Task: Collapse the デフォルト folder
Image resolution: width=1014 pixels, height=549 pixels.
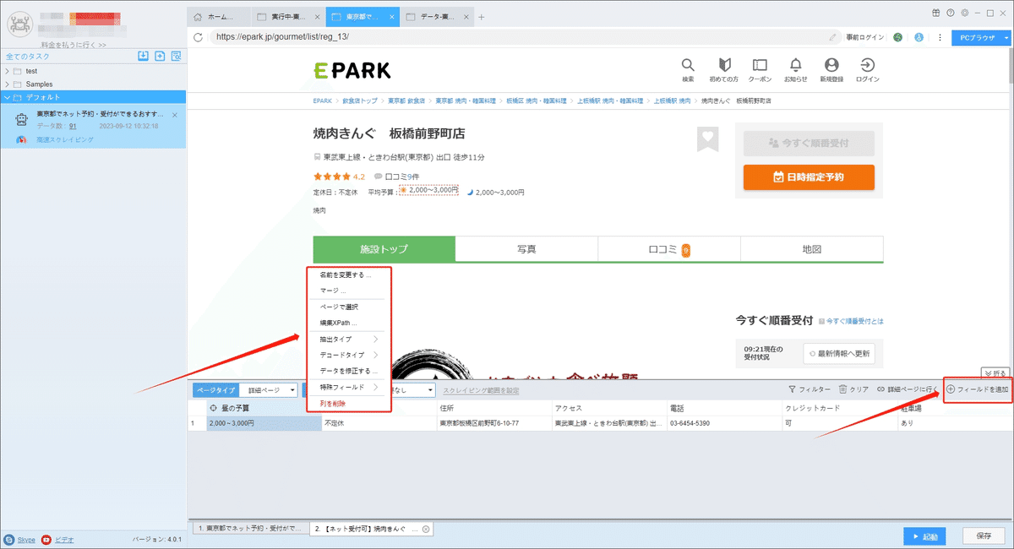Action: [7, 97]
